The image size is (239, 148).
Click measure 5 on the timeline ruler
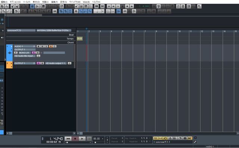click(x=123, y=31)
